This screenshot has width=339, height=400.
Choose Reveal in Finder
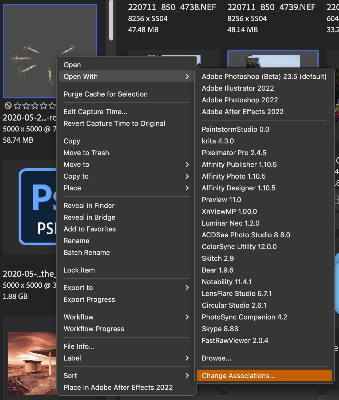click(89, 206)
